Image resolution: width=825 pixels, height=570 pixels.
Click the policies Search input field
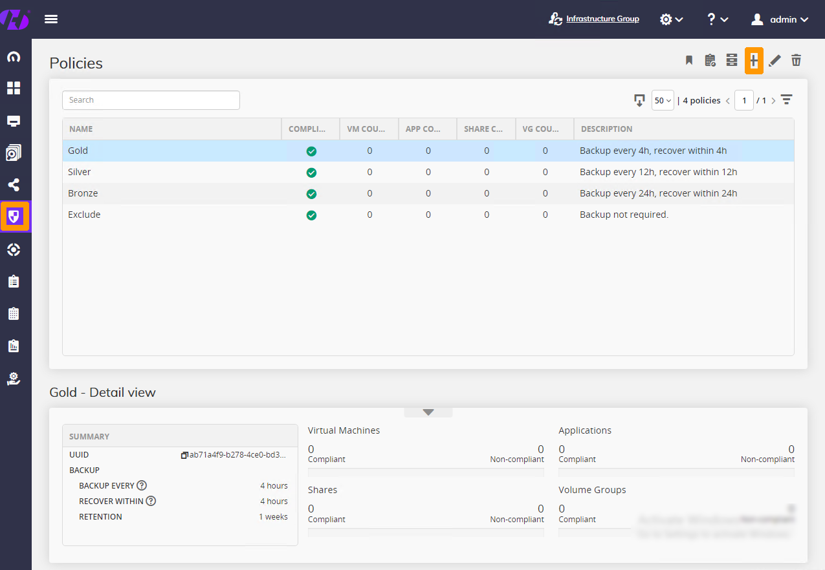151,100
